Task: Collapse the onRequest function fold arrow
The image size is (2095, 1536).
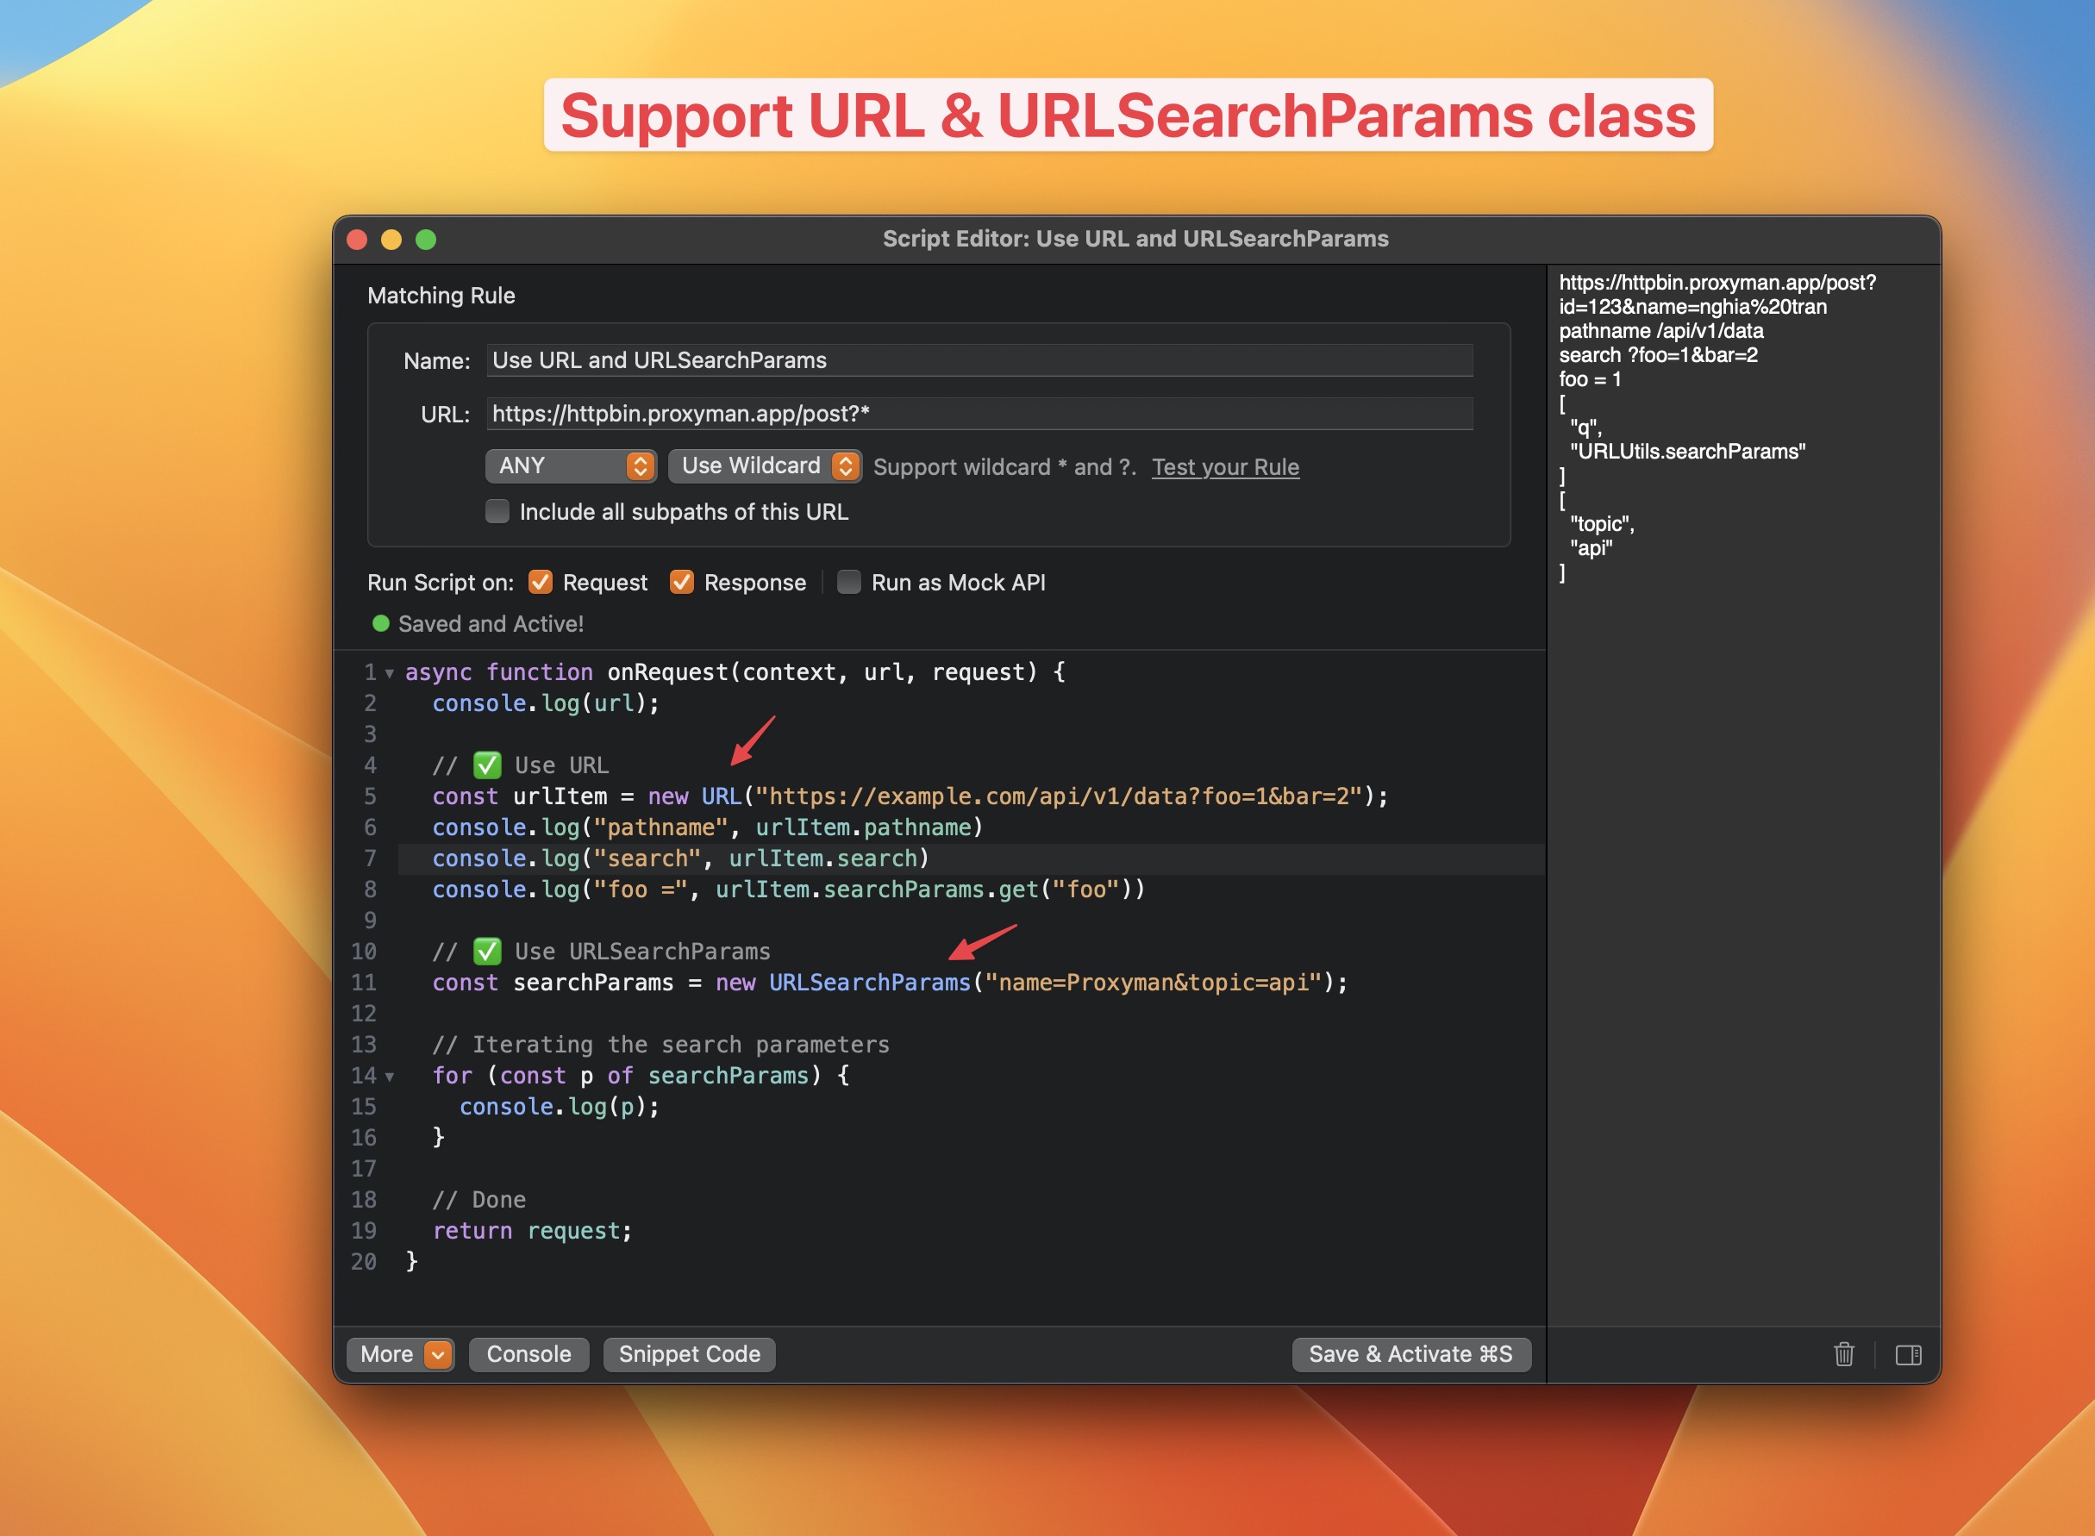Action: point(390,673)
